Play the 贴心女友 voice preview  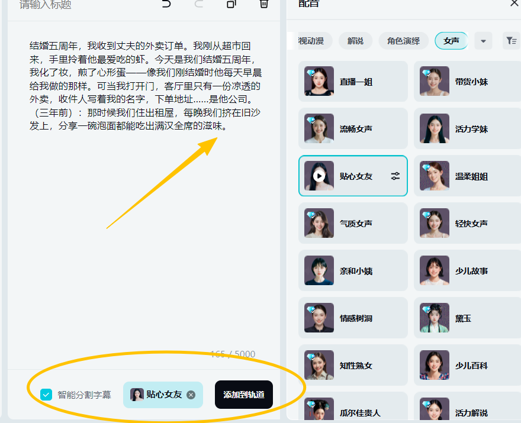tap(319, 176)
